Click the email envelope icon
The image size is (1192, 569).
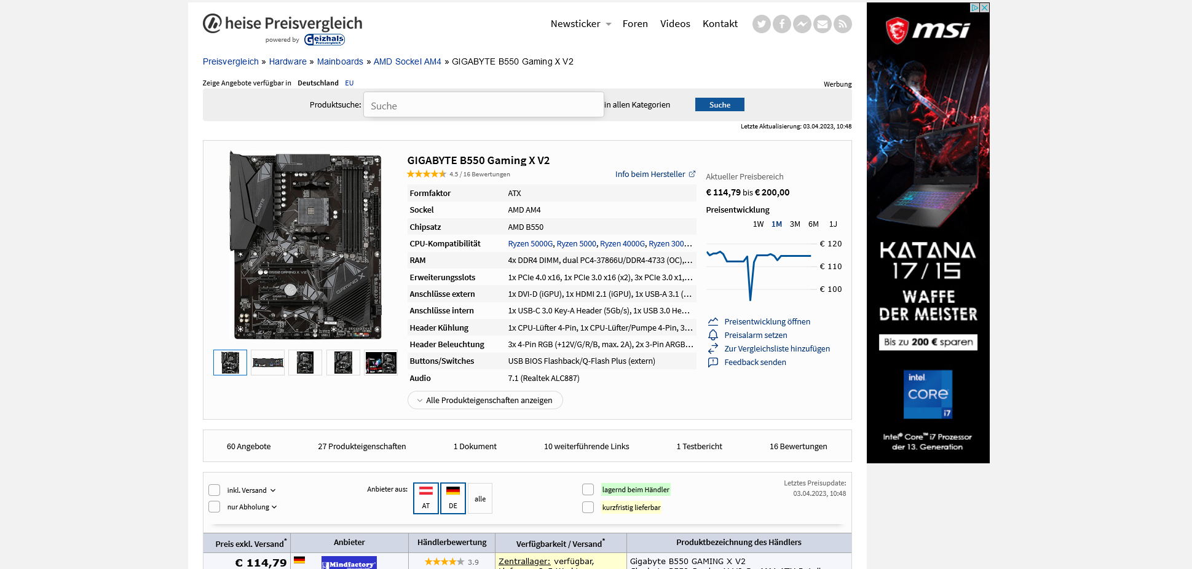[822, 24]
